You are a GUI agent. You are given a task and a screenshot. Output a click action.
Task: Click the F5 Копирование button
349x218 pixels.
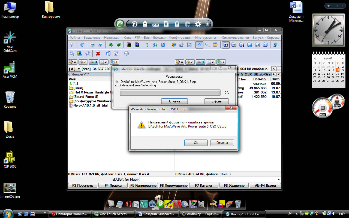[143, 186]
